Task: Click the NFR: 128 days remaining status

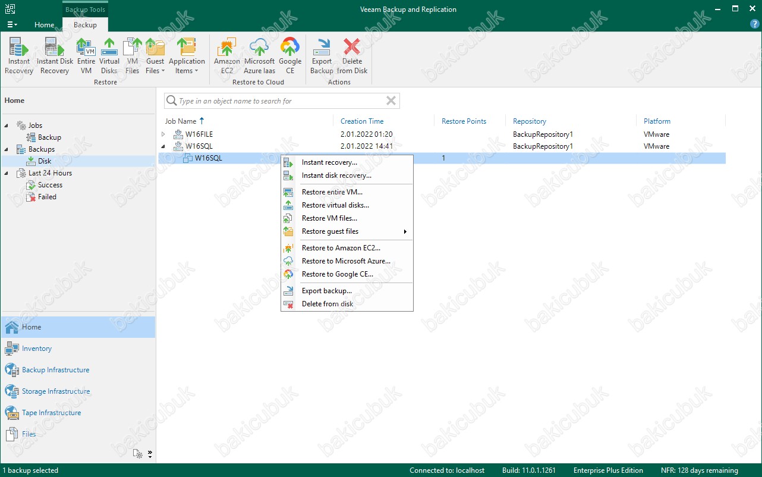Action: pos(699,470)
